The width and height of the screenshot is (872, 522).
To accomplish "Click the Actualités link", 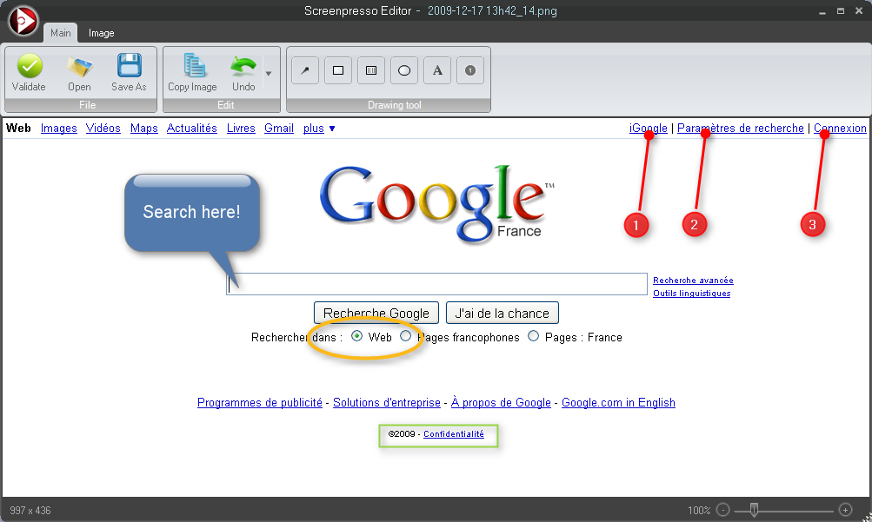I will (x=192, y=129).
